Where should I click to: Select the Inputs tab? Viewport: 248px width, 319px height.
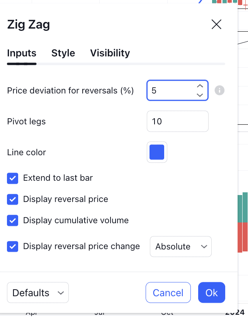point(22,53)
